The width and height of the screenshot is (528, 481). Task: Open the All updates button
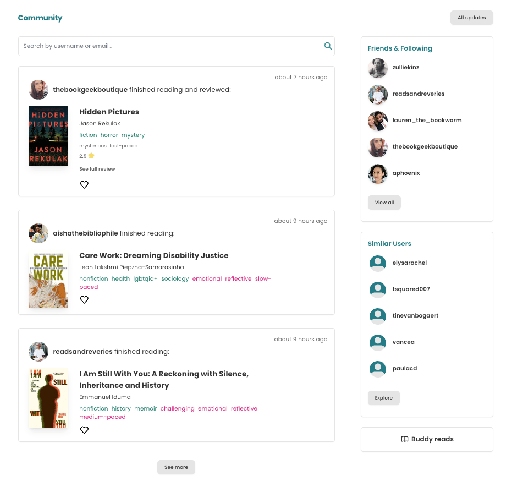(x=471, y=18)
